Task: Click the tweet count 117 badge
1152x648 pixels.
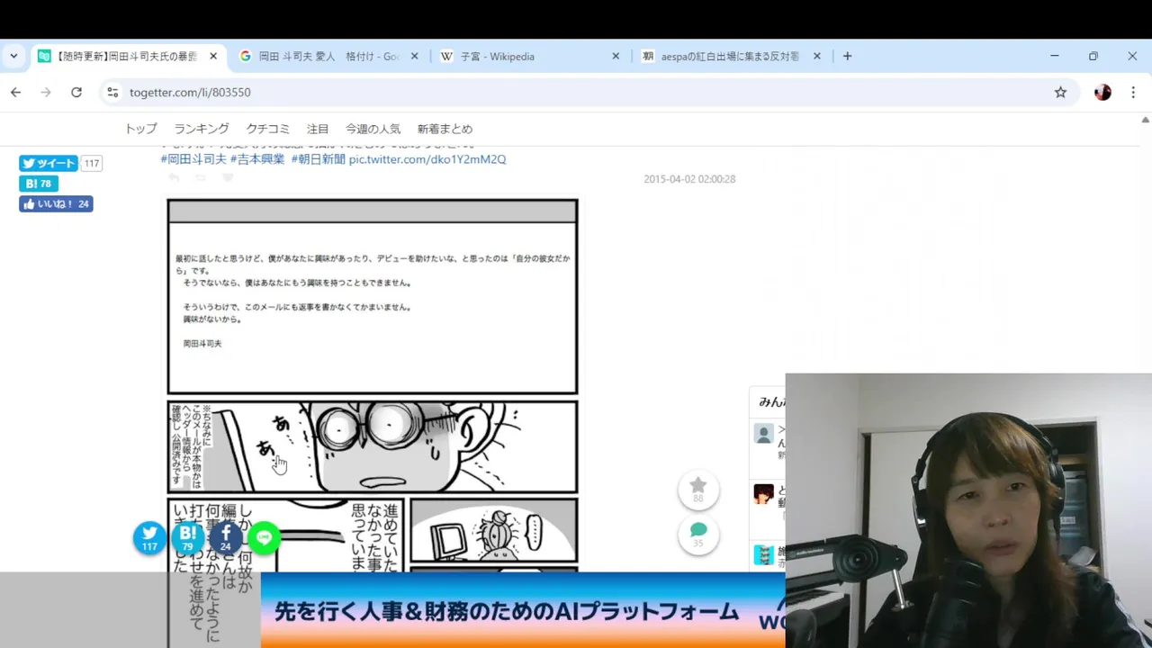Action: (92, 163)
